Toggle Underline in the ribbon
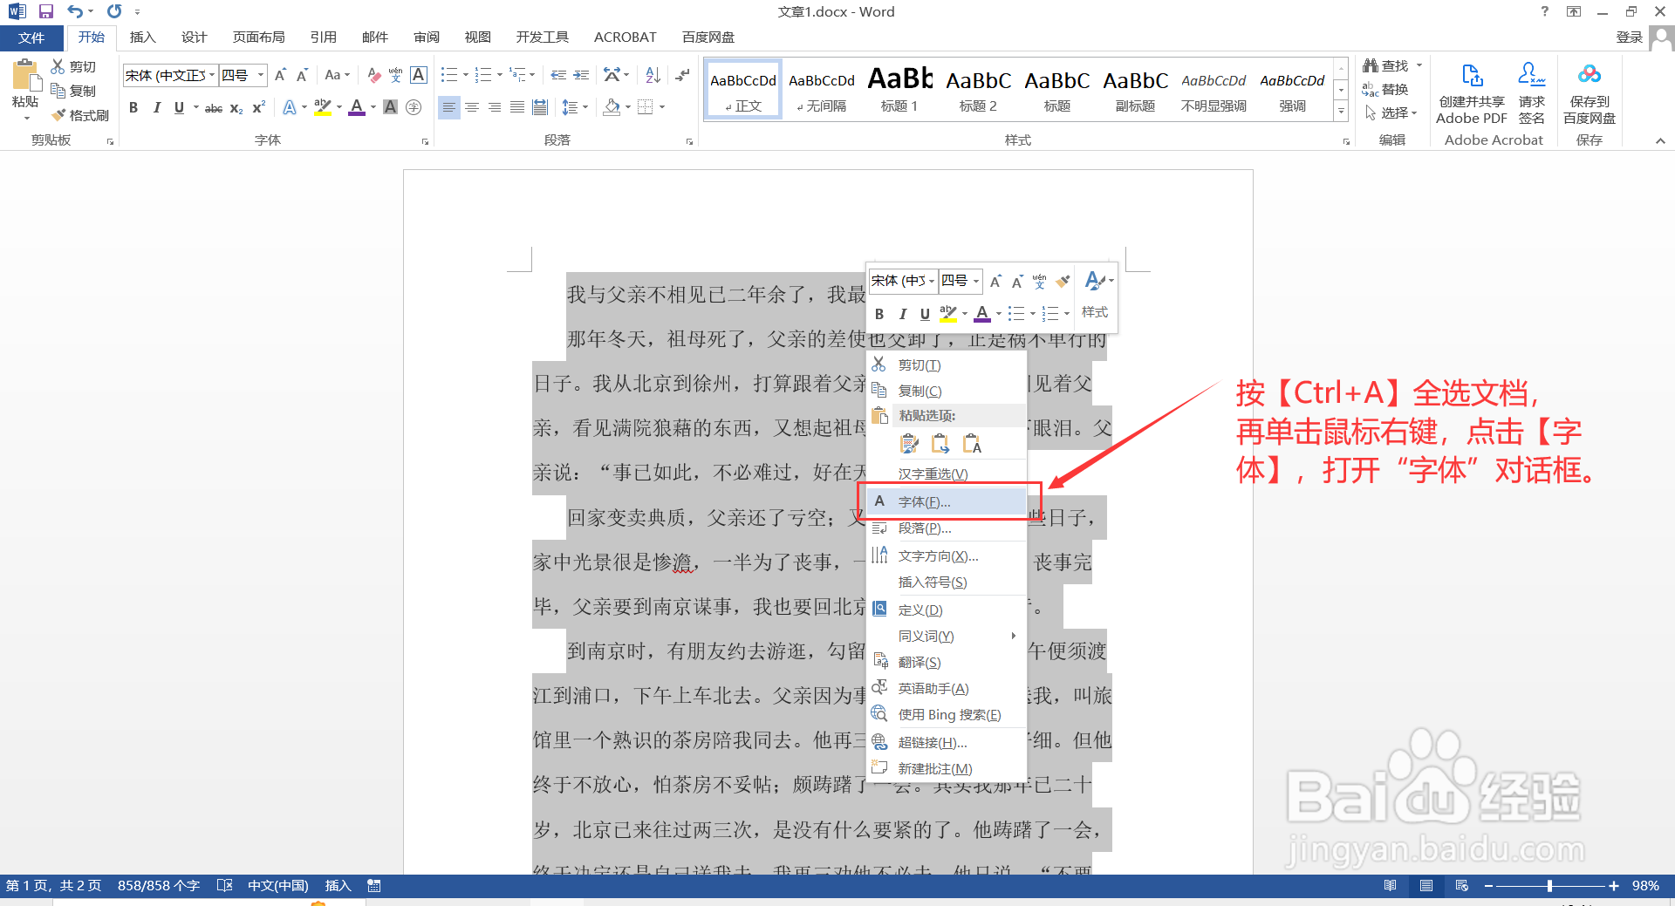The width and height of the screenshot is (1675, 906). pos(179,107)
